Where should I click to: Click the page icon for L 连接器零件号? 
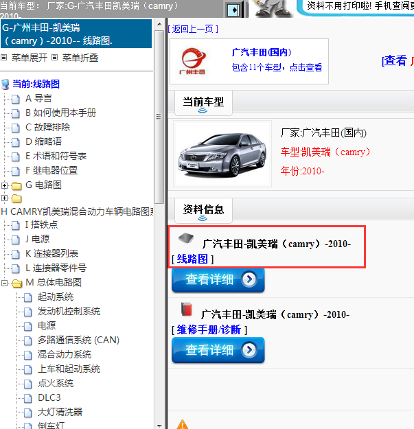(16, 268)
